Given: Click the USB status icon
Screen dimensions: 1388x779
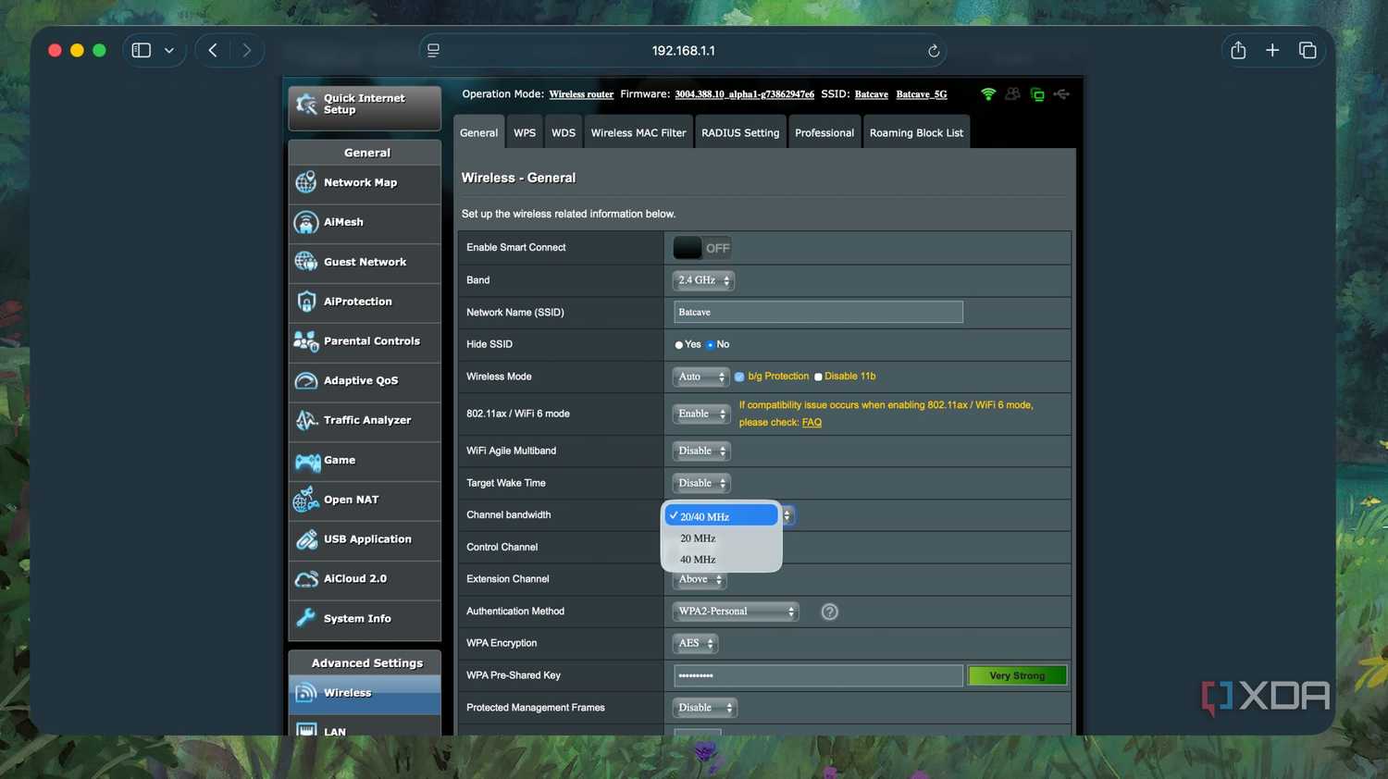Looking at the screenshot, I should tap(1061, 94).
